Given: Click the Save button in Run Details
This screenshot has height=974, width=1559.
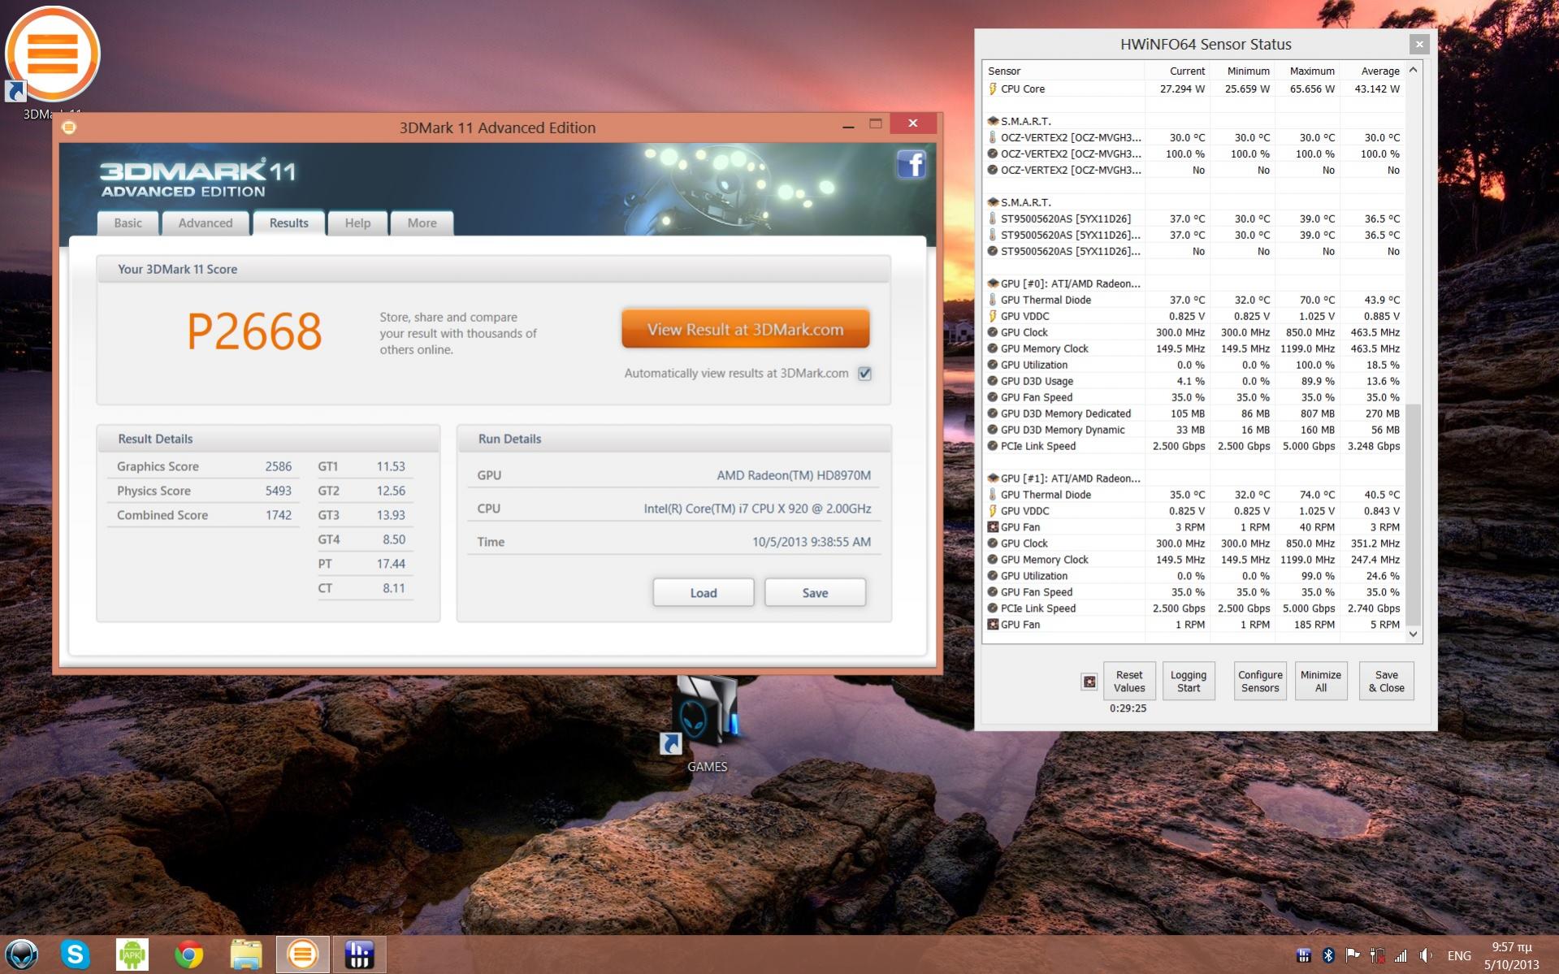Looking at the screenshot, I should (x=815, y=592).
